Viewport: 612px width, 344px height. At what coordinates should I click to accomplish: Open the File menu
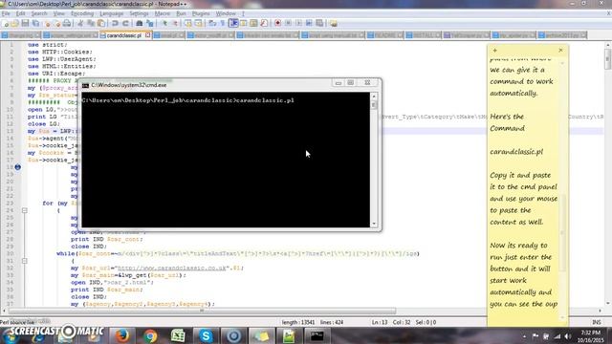point(6,13)
